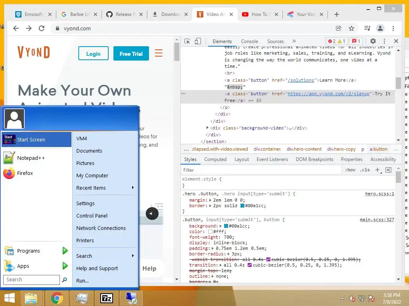Viewport: 409px width, 306px height.
Task: Click the Chrome icon in the taskbar
Action: pyautogui.click(x=57, y=298)
